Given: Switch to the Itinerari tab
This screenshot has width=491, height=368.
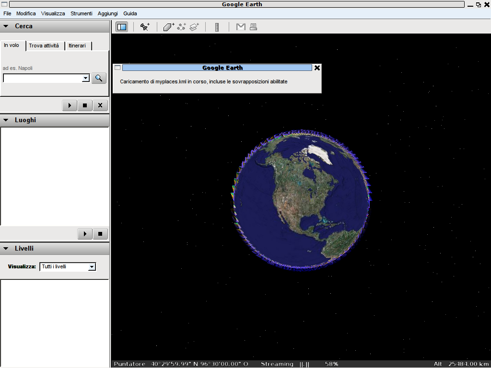Looking at the screenshot, I should click(x=77, y=46).
